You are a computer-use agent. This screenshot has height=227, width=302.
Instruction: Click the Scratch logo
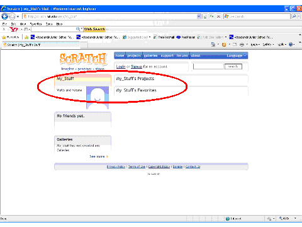(x=83, y=59)
